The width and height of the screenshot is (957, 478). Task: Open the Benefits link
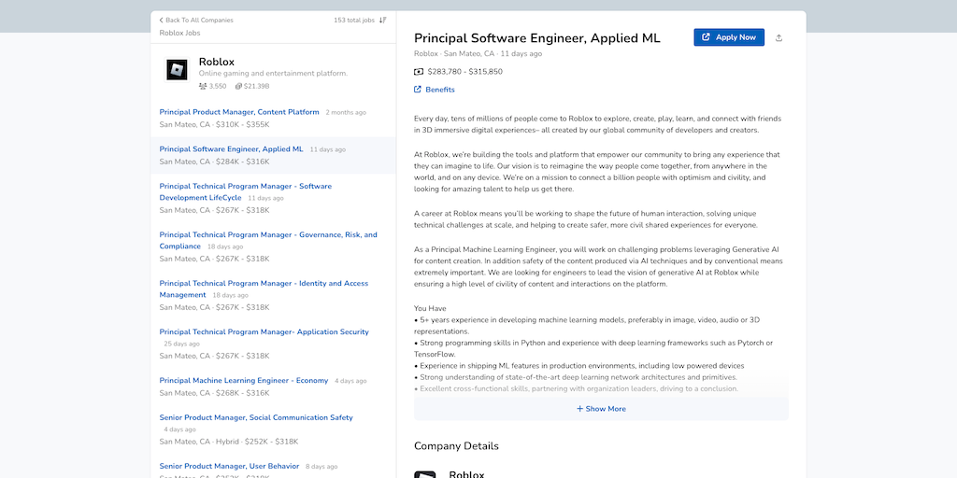[439, 90]
